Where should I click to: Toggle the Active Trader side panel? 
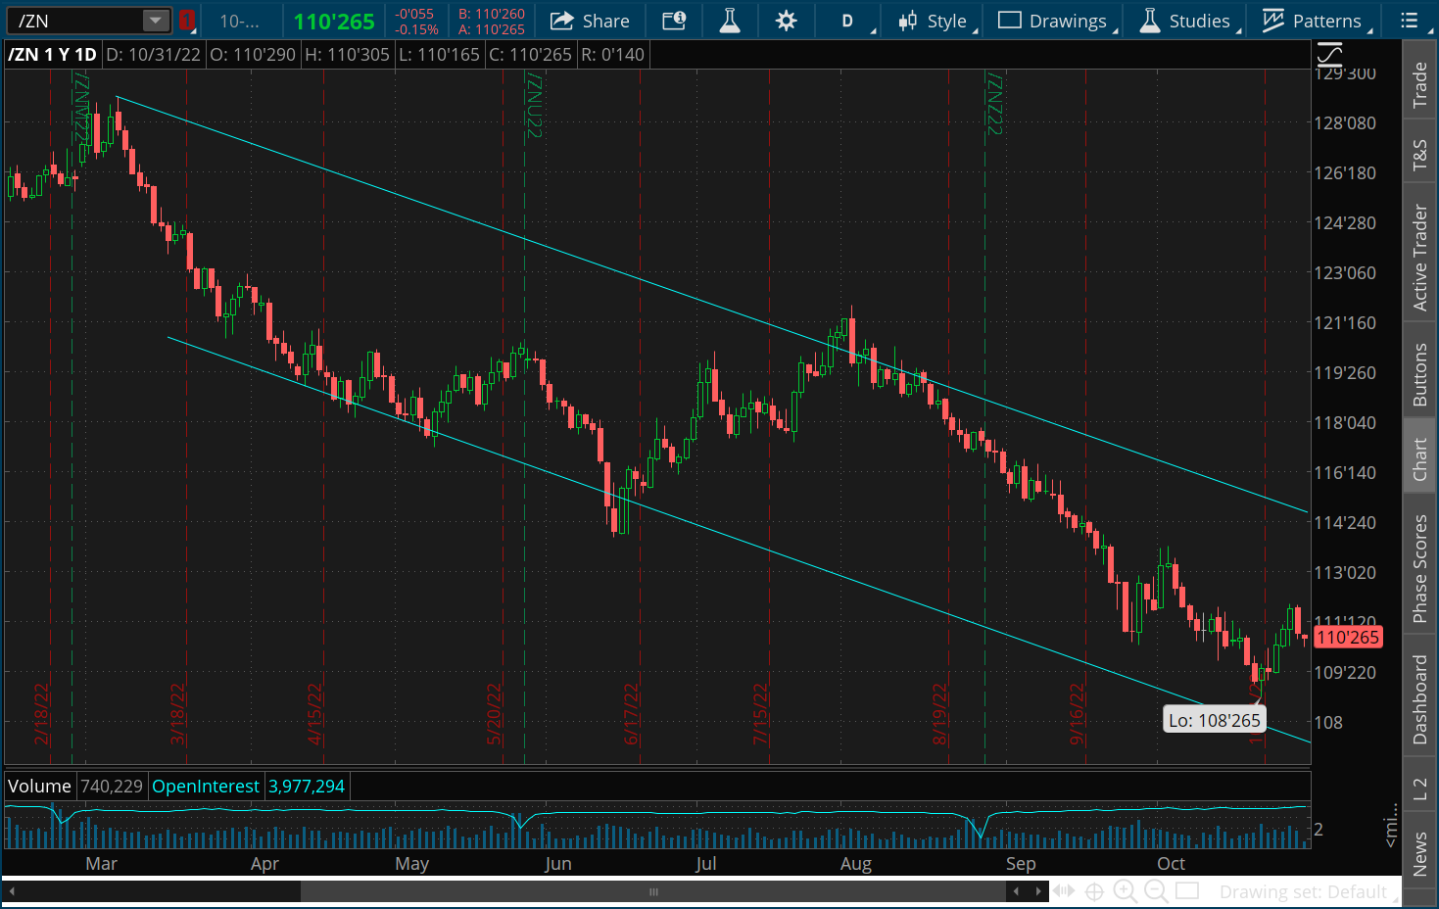click(1419, 258)
